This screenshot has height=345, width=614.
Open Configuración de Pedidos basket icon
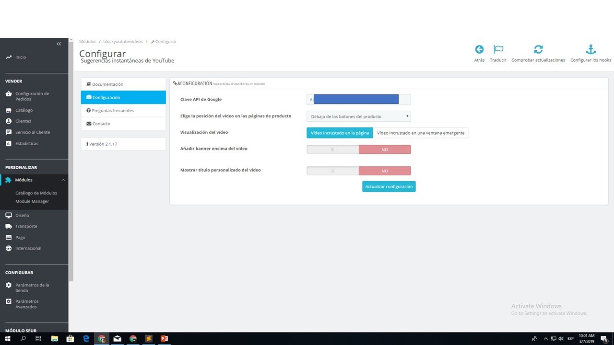pos(9,94)
